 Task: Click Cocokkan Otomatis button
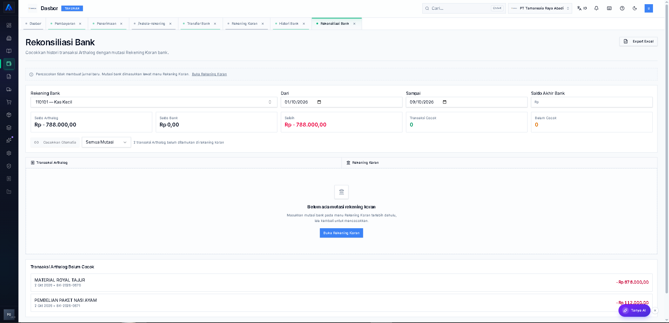pyautogui.click(x=55, y=142)
